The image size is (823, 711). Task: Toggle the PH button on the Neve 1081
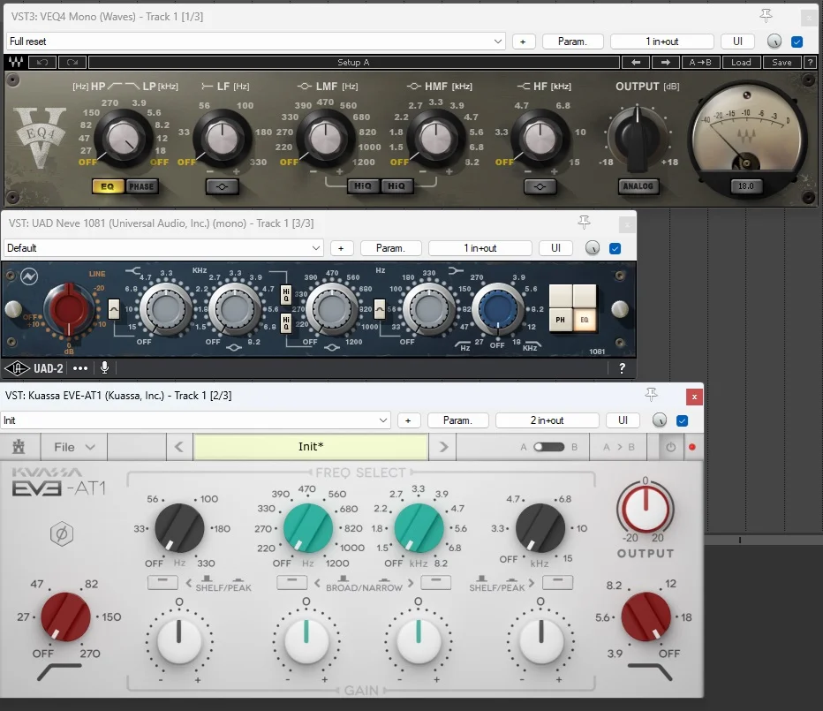pyautogui.click(x=561, y=319)
